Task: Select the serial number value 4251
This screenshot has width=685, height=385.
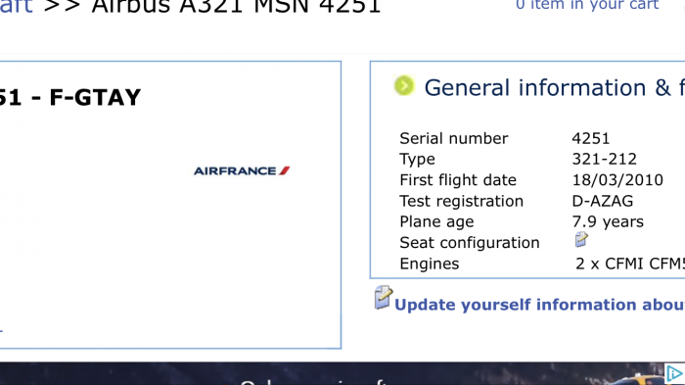Action: (x=591, y=138)
